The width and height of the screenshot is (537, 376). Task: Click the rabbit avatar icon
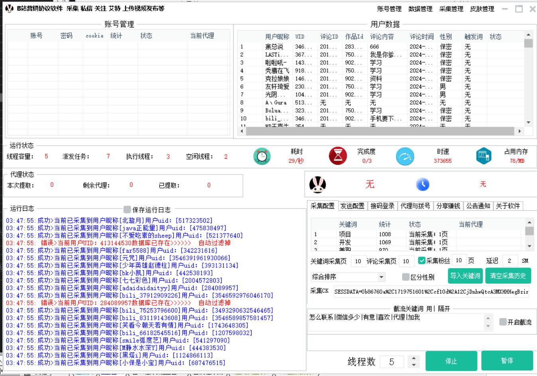coord(317,184)
